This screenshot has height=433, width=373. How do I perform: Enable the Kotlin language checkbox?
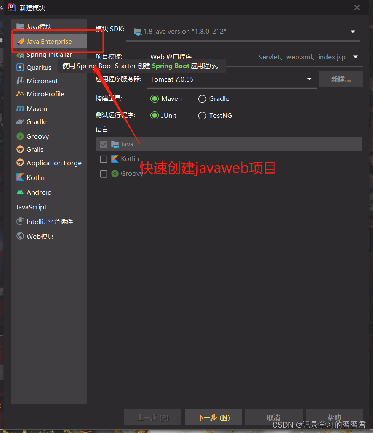point(103,159)
